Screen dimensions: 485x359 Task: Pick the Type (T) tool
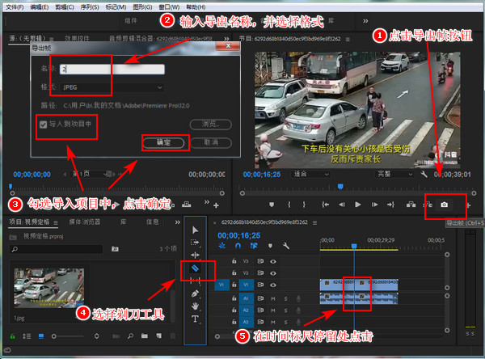click(195, 319)
